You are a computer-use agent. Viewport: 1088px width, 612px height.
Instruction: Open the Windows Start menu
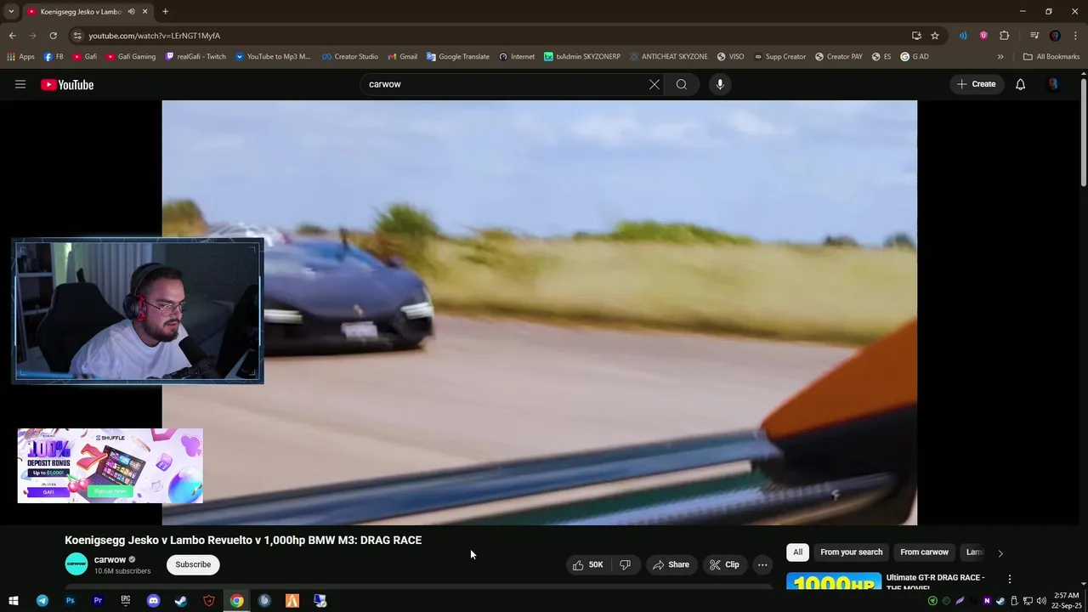pos(14,601)
